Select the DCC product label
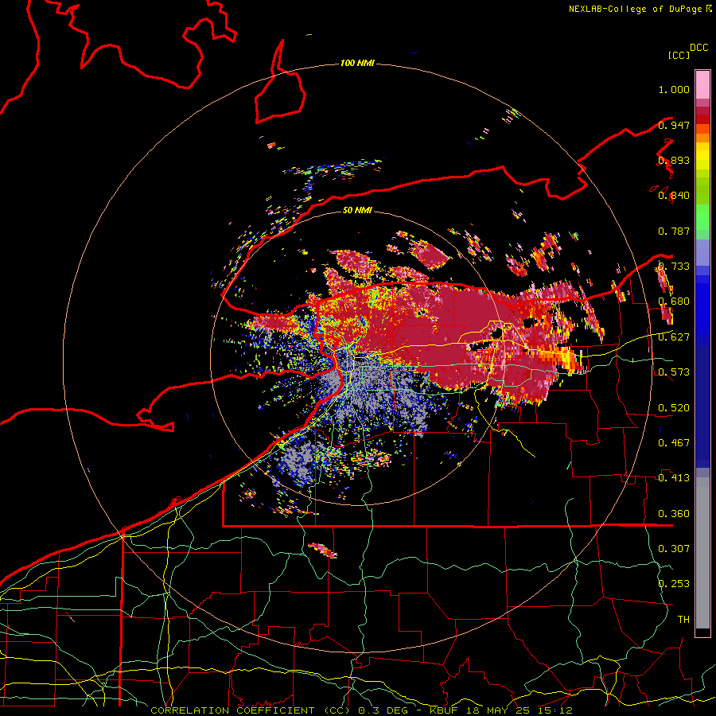 pos(698,48)
